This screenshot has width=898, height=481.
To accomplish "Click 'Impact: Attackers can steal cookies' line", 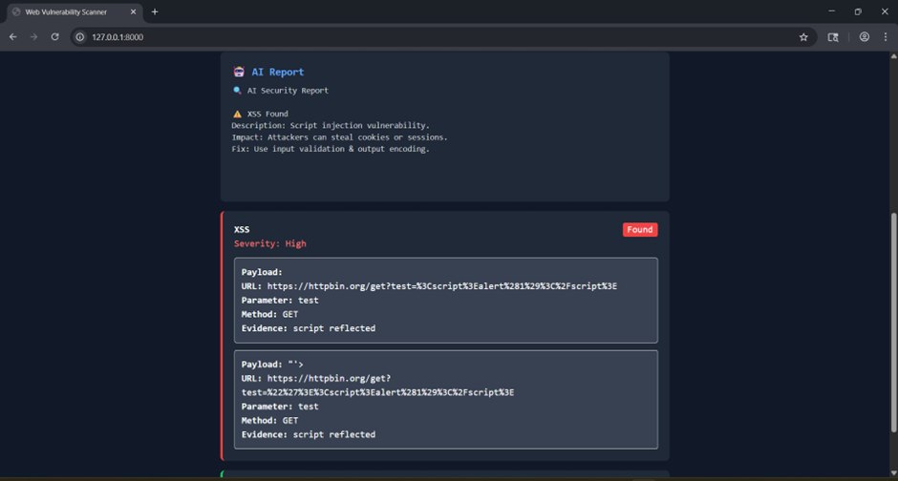I will (339, 137).
